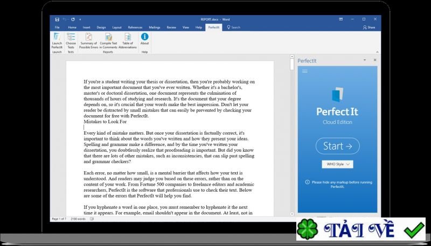Run Compile Text in Comments report
The image size is (431, 246).
[108, 40]
